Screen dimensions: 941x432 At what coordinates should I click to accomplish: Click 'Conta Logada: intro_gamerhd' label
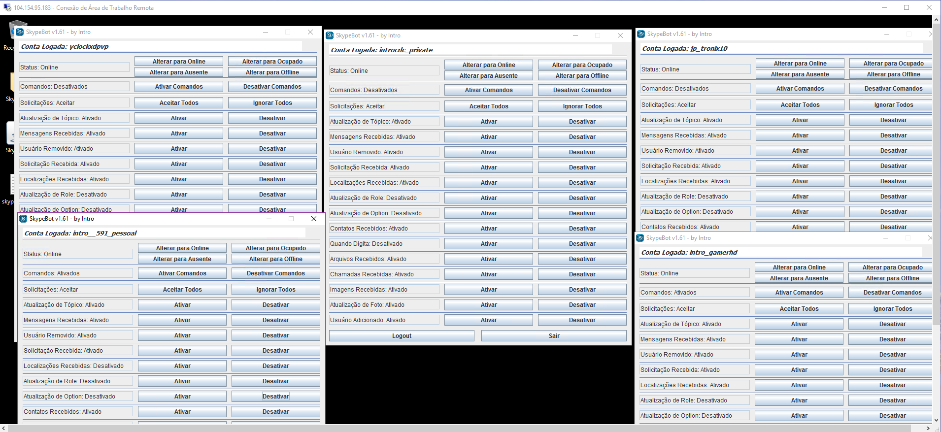pos(690,252)
